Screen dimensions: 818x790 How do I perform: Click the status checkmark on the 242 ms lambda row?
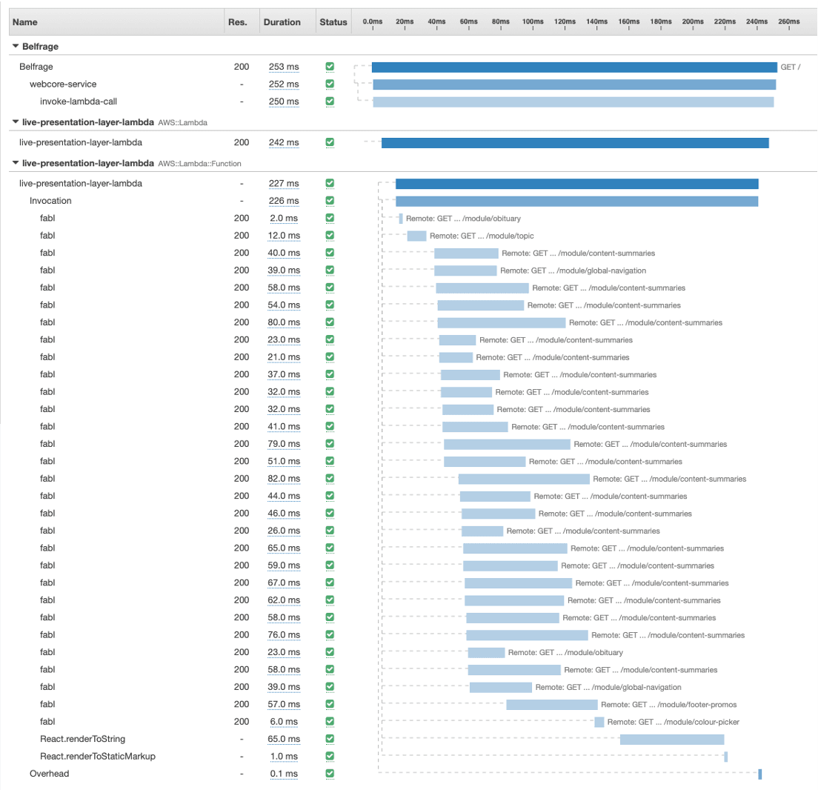330,142
